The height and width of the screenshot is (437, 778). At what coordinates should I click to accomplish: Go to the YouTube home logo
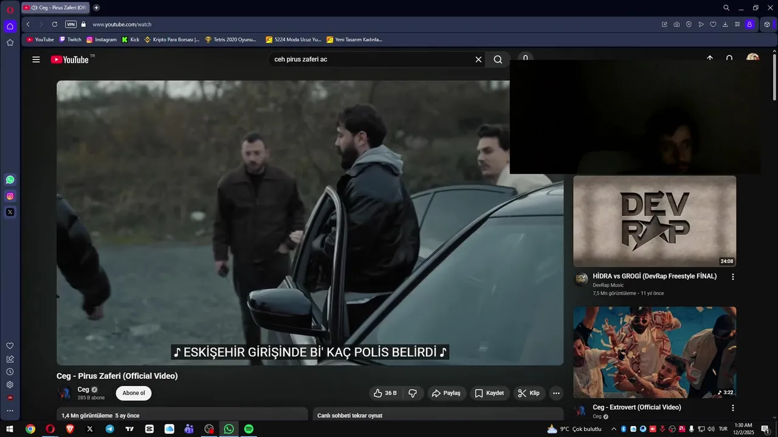70,59
